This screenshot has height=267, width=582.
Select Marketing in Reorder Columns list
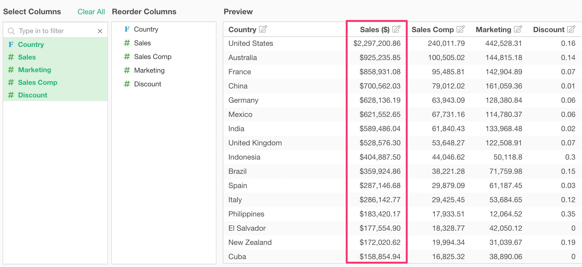[x=149, y=70]
